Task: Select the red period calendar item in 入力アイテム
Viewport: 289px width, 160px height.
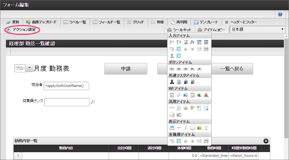Action: coord(206,42)
